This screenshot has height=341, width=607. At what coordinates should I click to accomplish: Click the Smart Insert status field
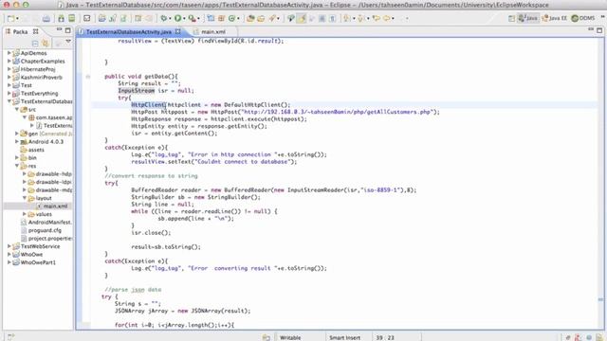pyautogui.click(x=344, y=337)
